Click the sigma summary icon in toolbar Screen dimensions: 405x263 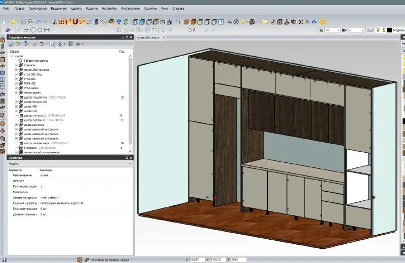click(300, 22)
